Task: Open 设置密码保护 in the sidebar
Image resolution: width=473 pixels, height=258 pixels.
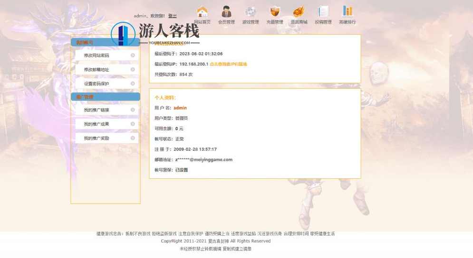Action: (x=107, y=83)
